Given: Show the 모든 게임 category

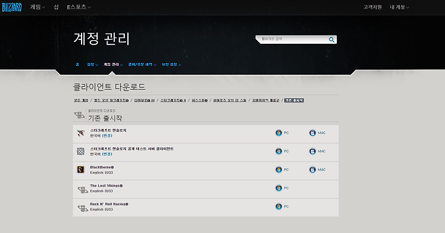Looking at the screenshot, I should [x=81, y=100].
